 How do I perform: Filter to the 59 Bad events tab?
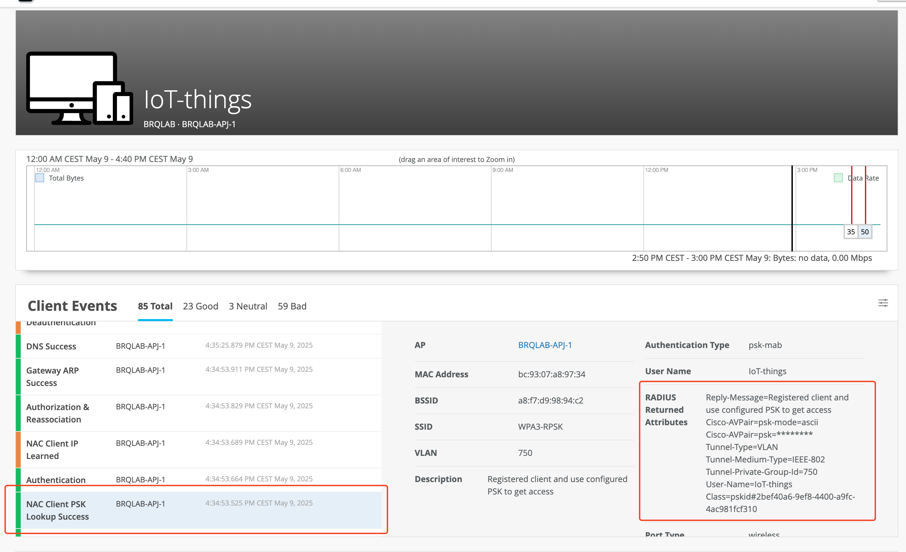point(292,306)
